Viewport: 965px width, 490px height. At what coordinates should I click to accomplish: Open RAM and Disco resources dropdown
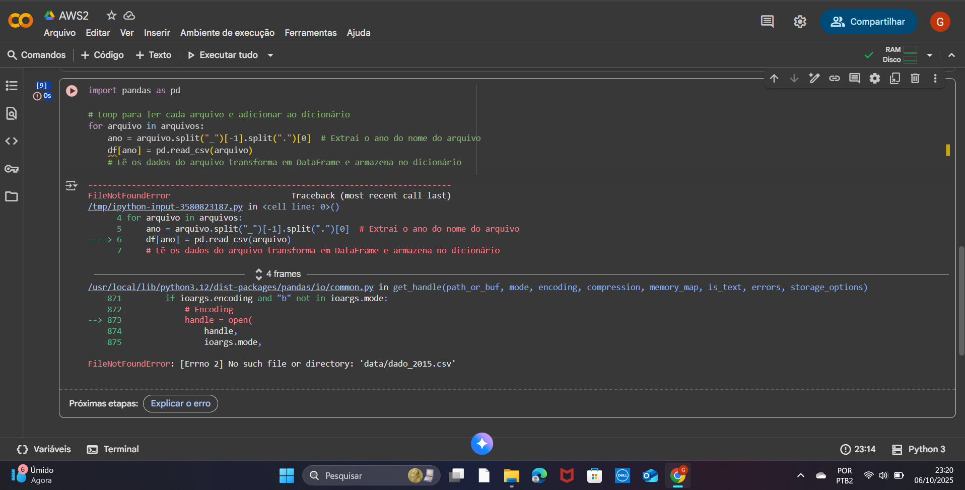[x=929, y=55]
